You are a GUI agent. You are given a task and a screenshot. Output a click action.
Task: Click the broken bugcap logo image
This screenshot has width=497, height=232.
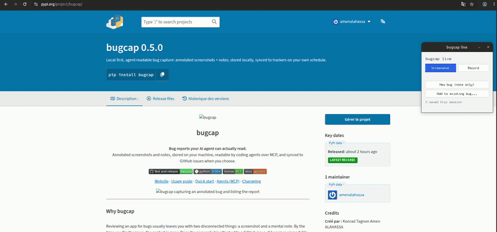207,117
